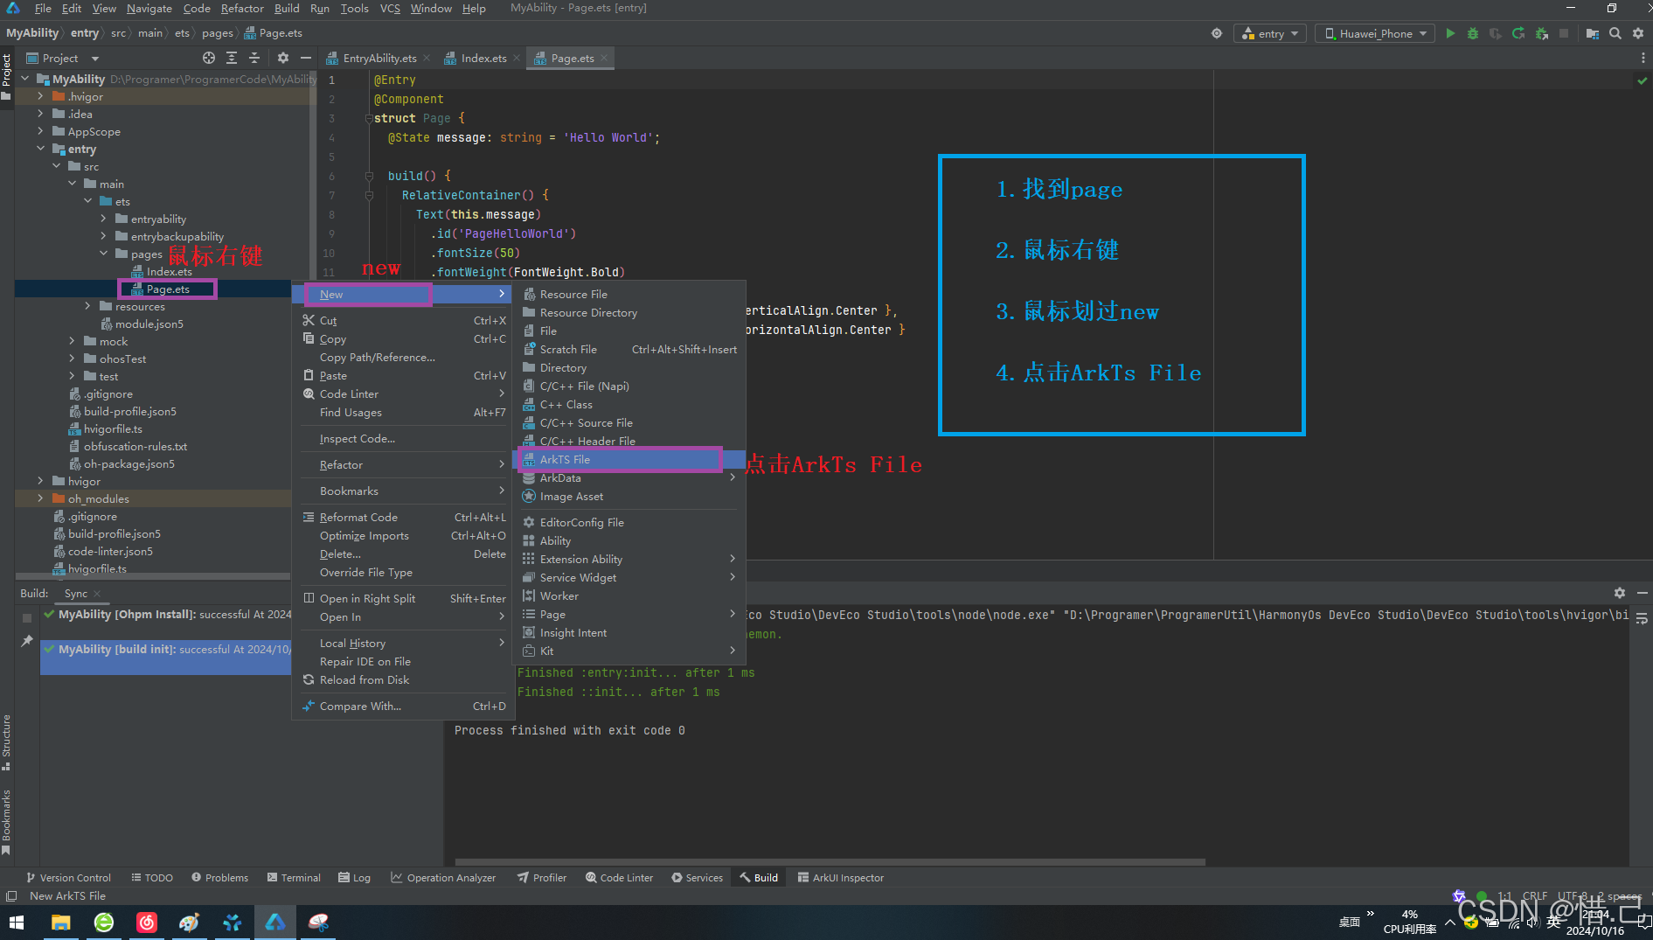Screen dimensions: 1653x940
Task: Choose Compare With in context menu
Action: [x=403, y=706]
